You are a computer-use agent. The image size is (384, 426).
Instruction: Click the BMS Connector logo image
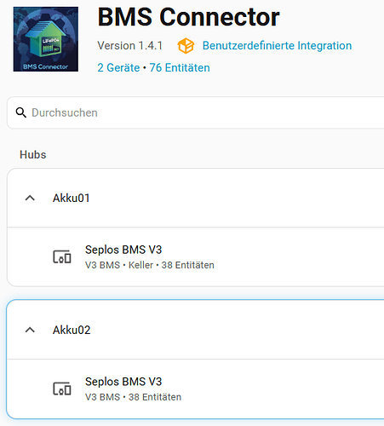[46, 39]
